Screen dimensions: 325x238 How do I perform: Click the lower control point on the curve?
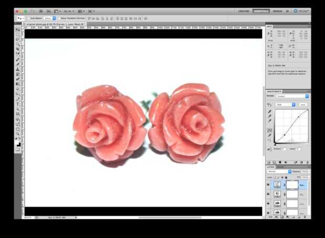[x=284, y=135]
